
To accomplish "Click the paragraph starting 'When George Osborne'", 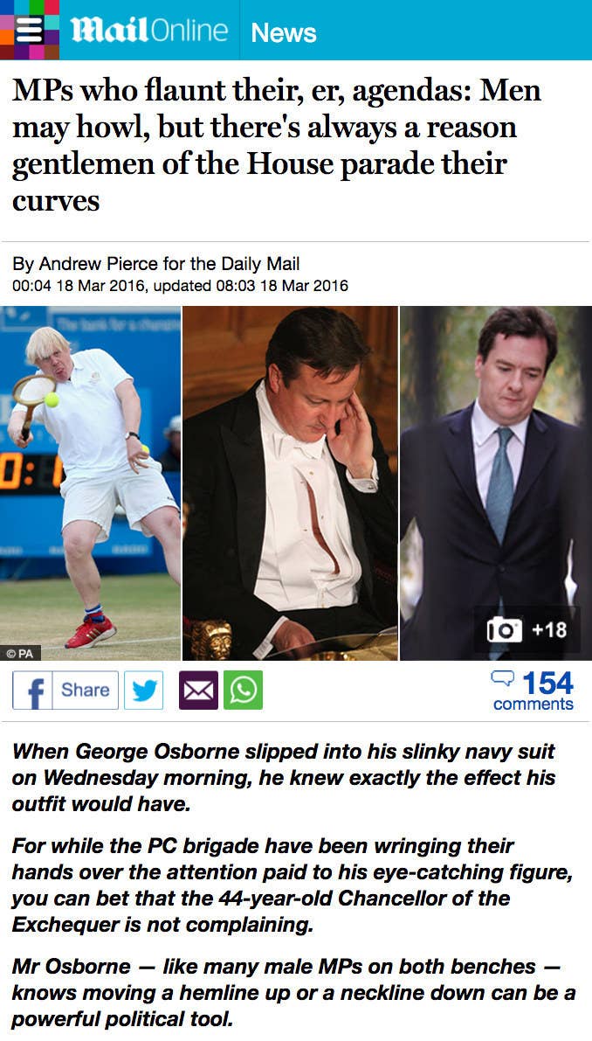I will pos(284,778).
